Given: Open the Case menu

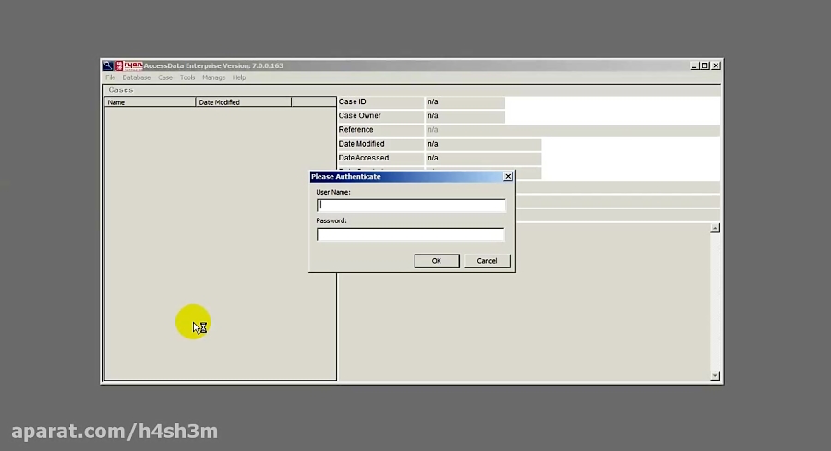Looking at the screenshot, I should 165,77.
